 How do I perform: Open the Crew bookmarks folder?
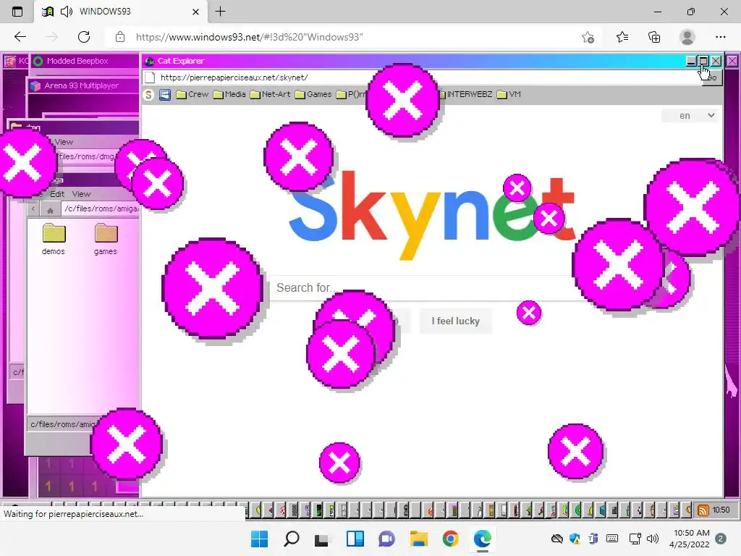click(x=192, y=95)
